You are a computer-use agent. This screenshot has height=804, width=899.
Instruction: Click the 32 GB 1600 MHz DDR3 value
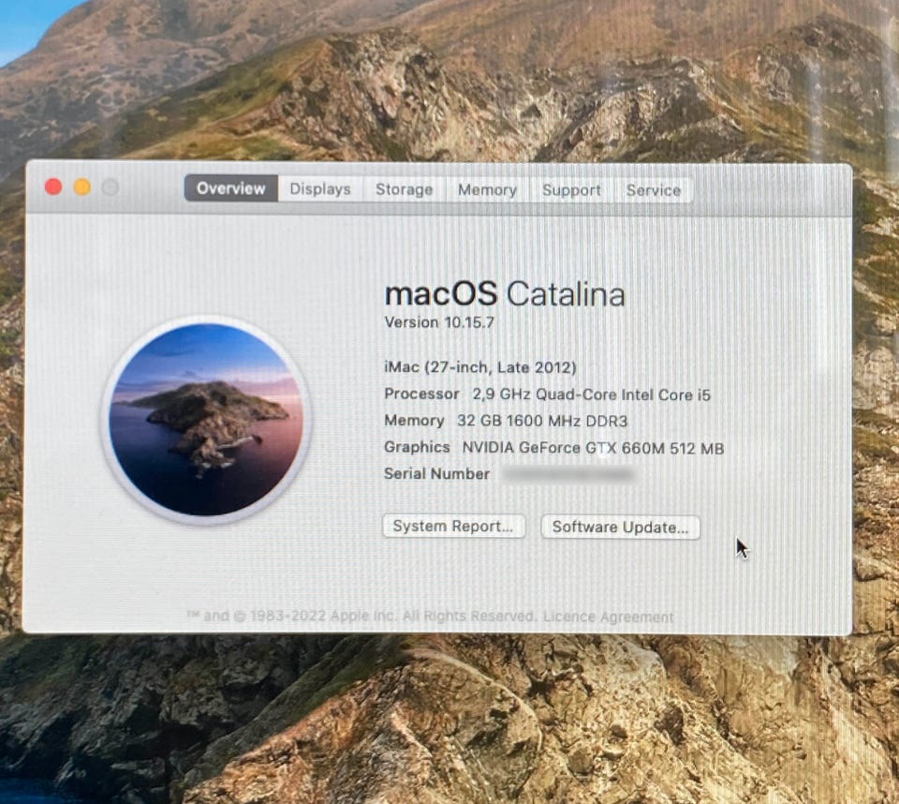542,421
